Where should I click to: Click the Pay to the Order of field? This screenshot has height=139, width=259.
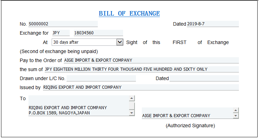pyautogui.click(x=151, y=60)
